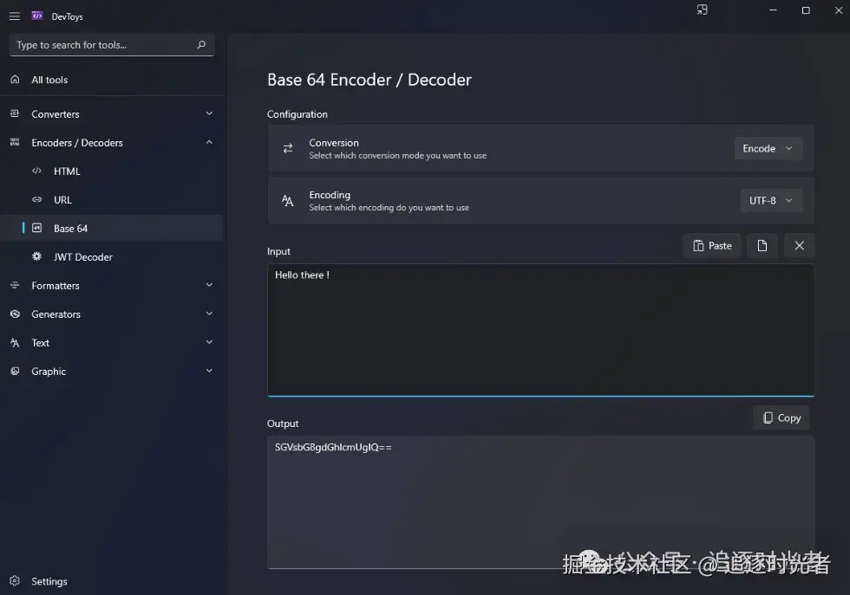Copy the output to clipboard
Image resolution: width=850 pixels, height=595 pixels.
pyautogui.click(x=781, y=418)
